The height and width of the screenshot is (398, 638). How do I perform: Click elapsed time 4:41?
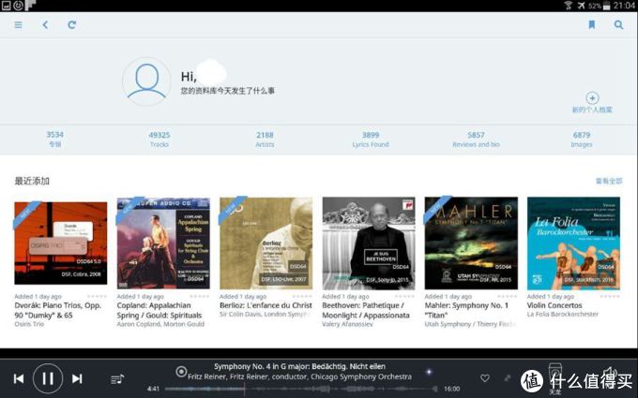pyautogui.click(x=153, y=389)
